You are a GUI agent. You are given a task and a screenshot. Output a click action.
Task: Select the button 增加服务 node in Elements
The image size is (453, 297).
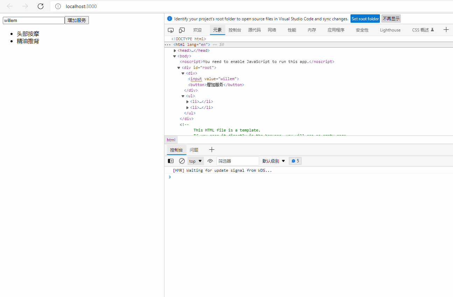[x=216, y=85]
